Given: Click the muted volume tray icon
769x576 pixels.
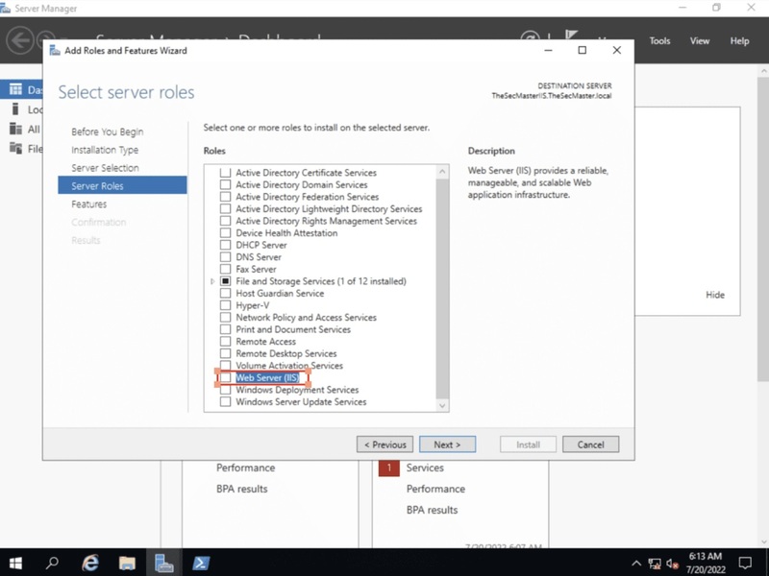Looking at the screenshot, I should click(x=672, y=564).
